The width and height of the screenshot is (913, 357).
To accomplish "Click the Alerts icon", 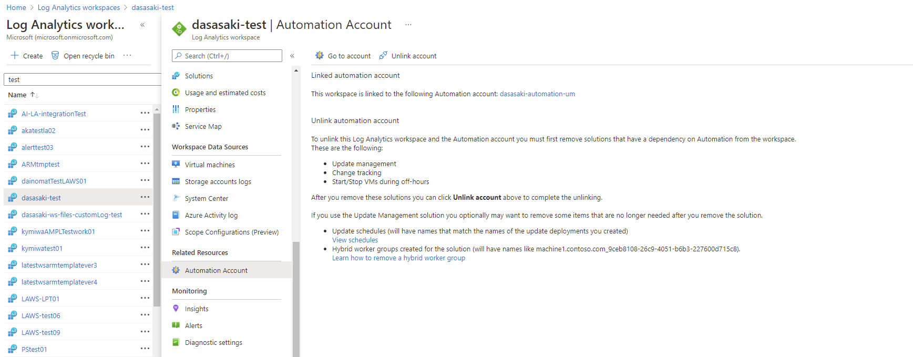I will click(176, 325).
